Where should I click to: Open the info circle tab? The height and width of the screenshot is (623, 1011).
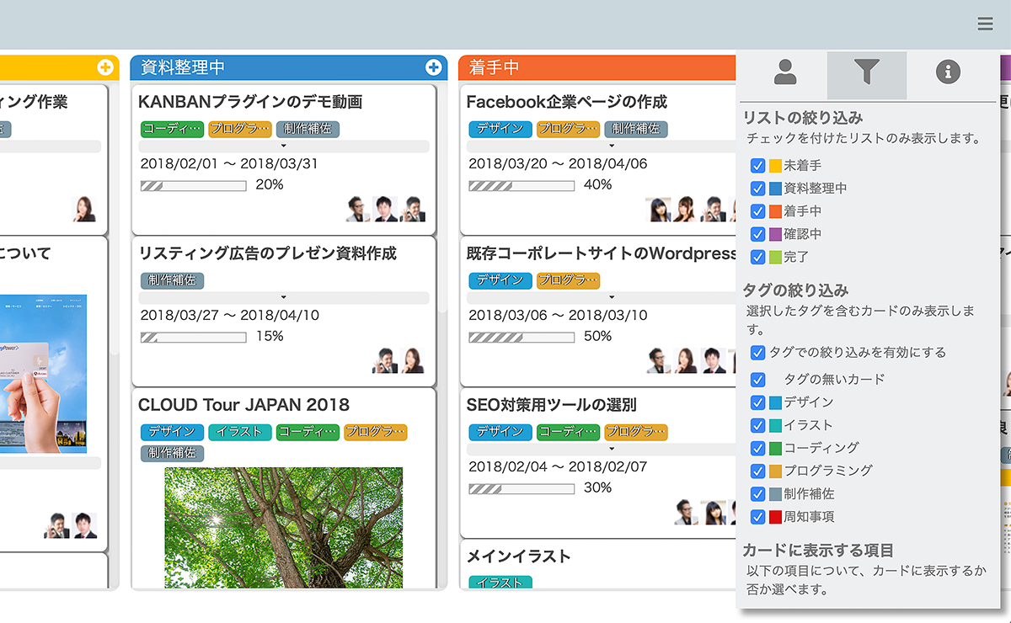948,73
